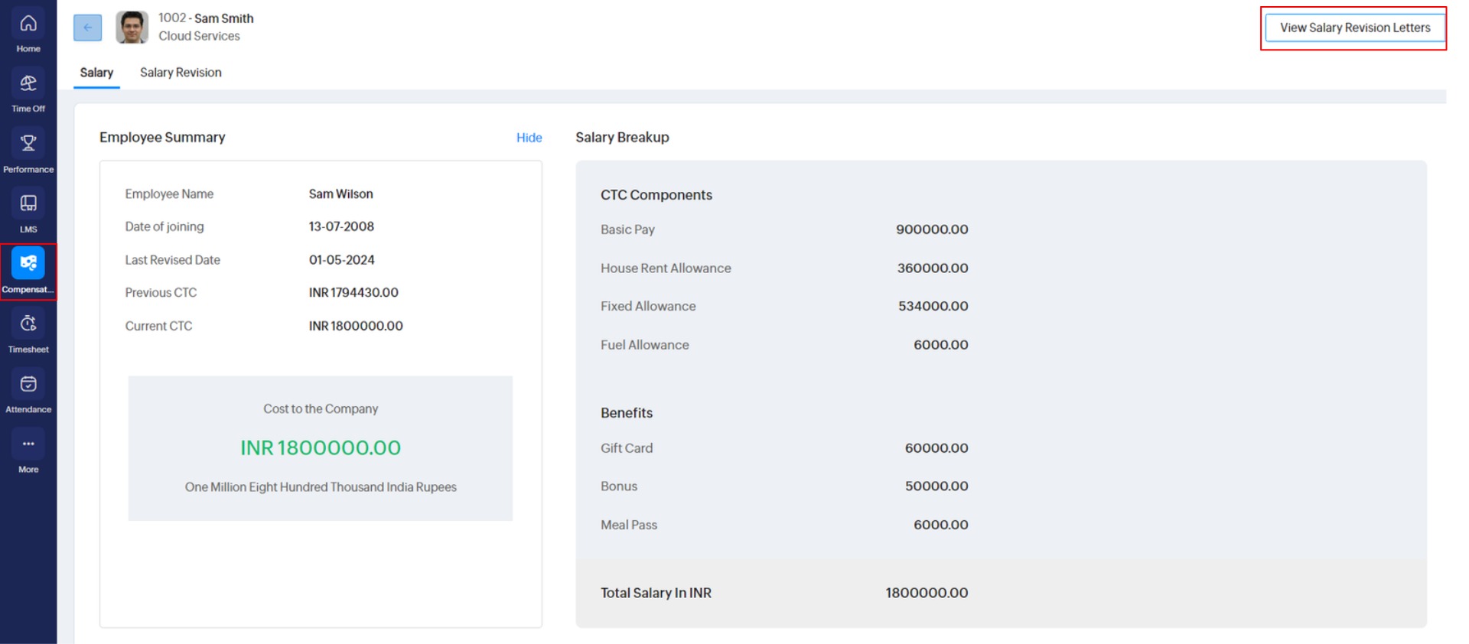Screen dimensions: 1469x644
Task: Click the Total Salary In INR value
Action: pos(926,593)
